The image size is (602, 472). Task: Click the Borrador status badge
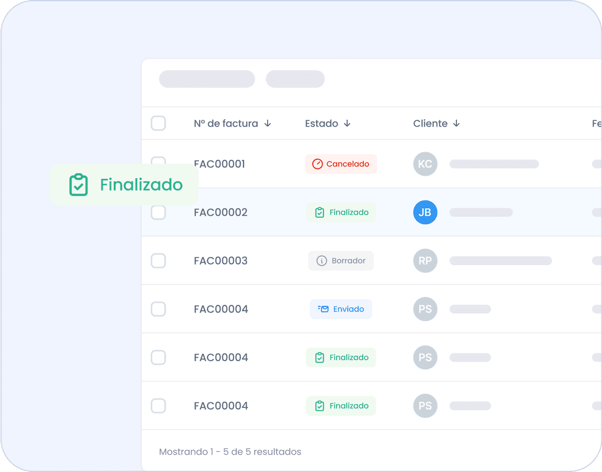pos(341,261)
